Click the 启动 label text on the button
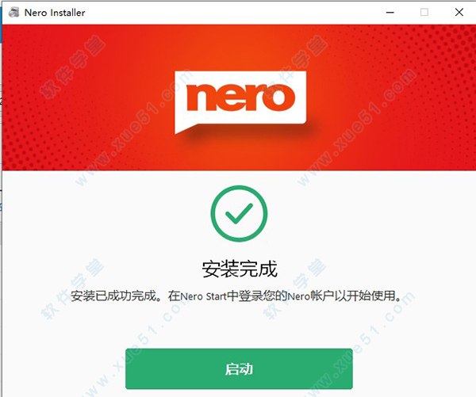This screenshot has height=397, width=476. 239,369
